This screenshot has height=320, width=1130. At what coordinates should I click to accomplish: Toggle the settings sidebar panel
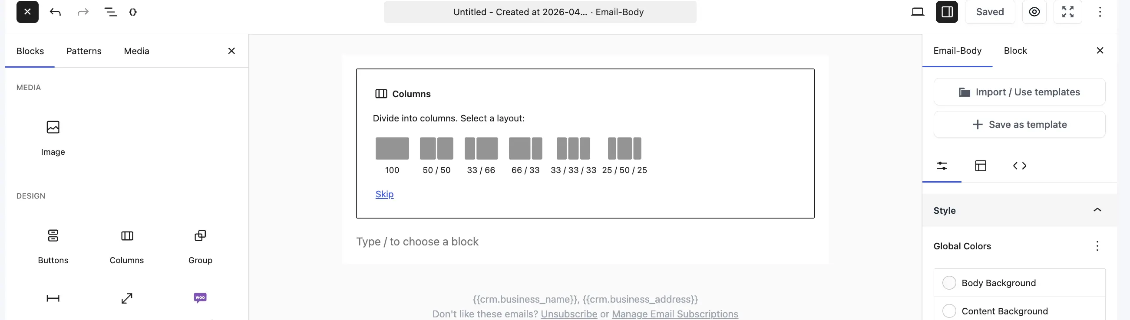click(x=947, y=12)
